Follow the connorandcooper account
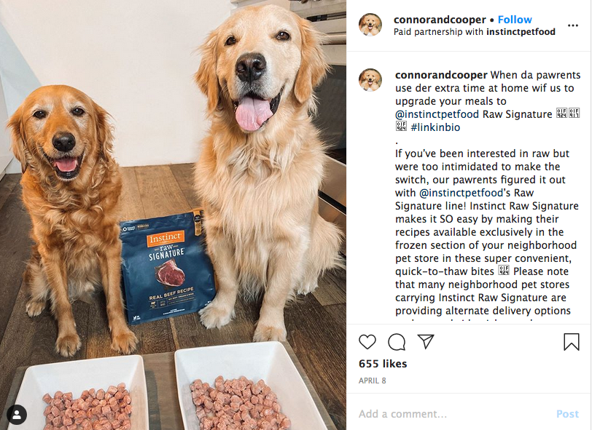This screenshot has width=592, height=430. coord(515,20)
